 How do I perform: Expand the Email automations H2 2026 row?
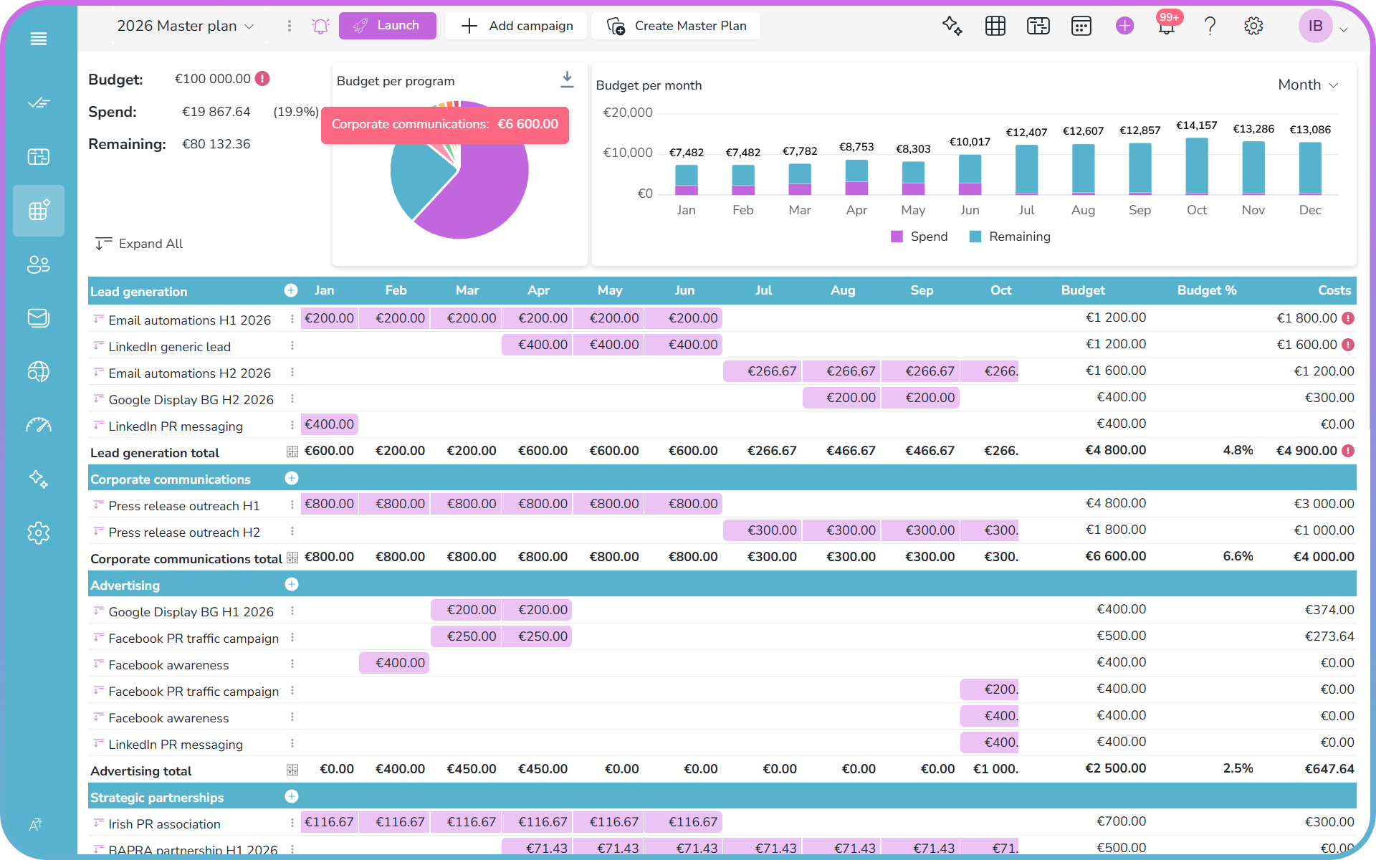[x=99, y=372]
